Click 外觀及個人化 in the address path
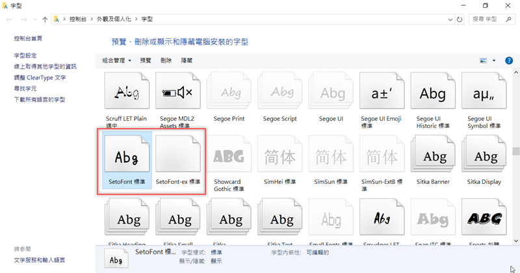 (114, 19)
